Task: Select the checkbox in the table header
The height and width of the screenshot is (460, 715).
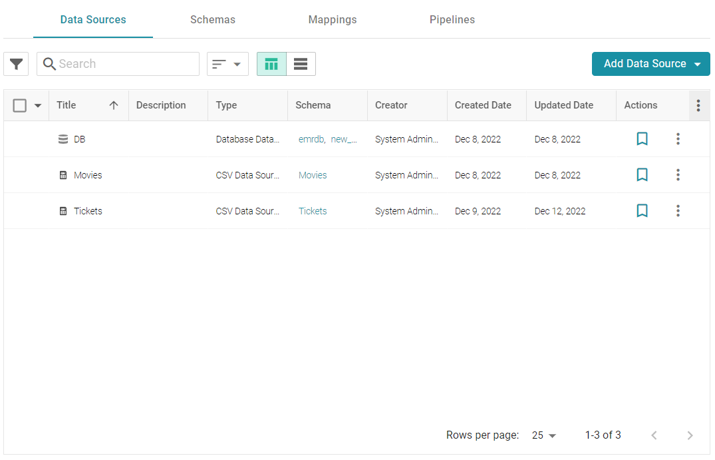Action: click(x=19, y=105)
